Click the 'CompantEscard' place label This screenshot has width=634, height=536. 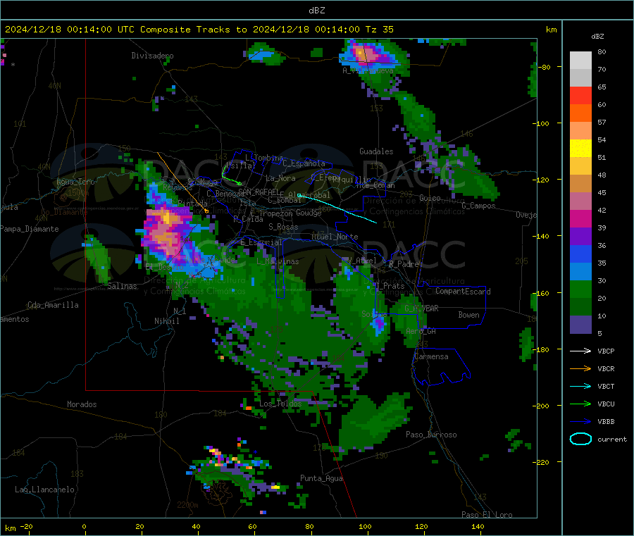pos(463,292)
